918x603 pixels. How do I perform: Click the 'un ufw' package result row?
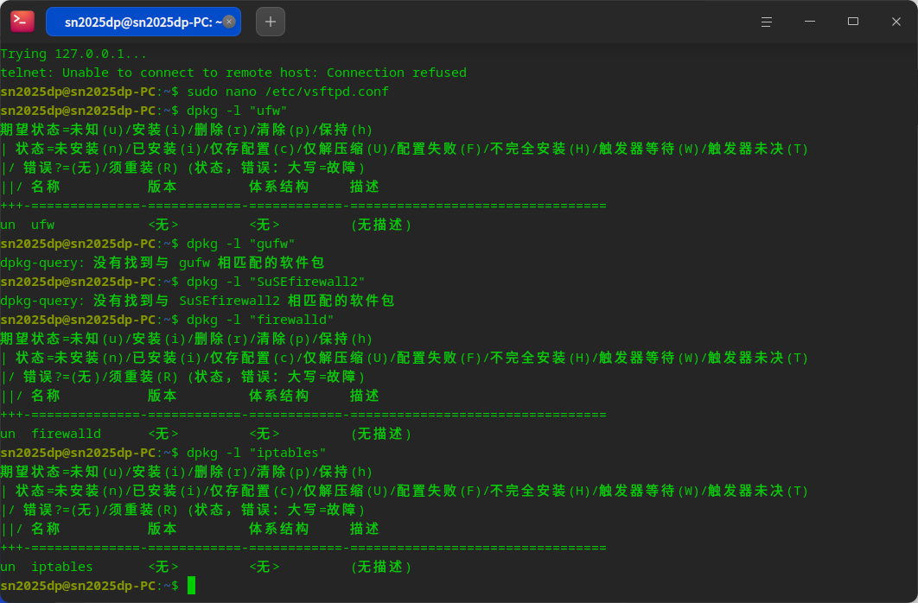(206, 225)
